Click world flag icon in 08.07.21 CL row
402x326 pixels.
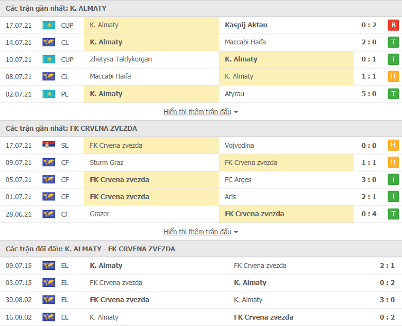point(49,76)
